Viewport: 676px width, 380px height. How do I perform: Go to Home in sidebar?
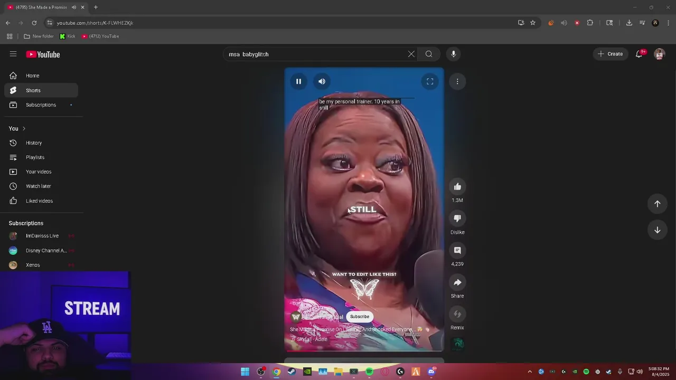[41, 75]
